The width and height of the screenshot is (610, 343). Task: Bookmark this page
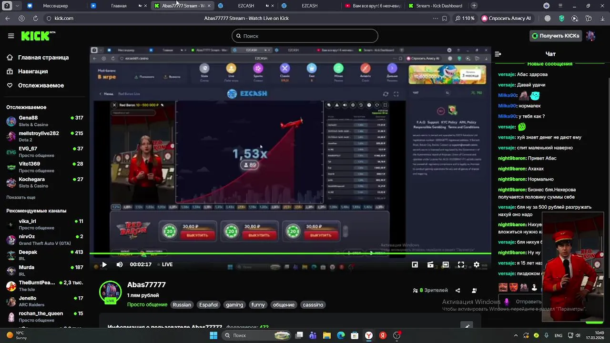[x=445, y=18]
